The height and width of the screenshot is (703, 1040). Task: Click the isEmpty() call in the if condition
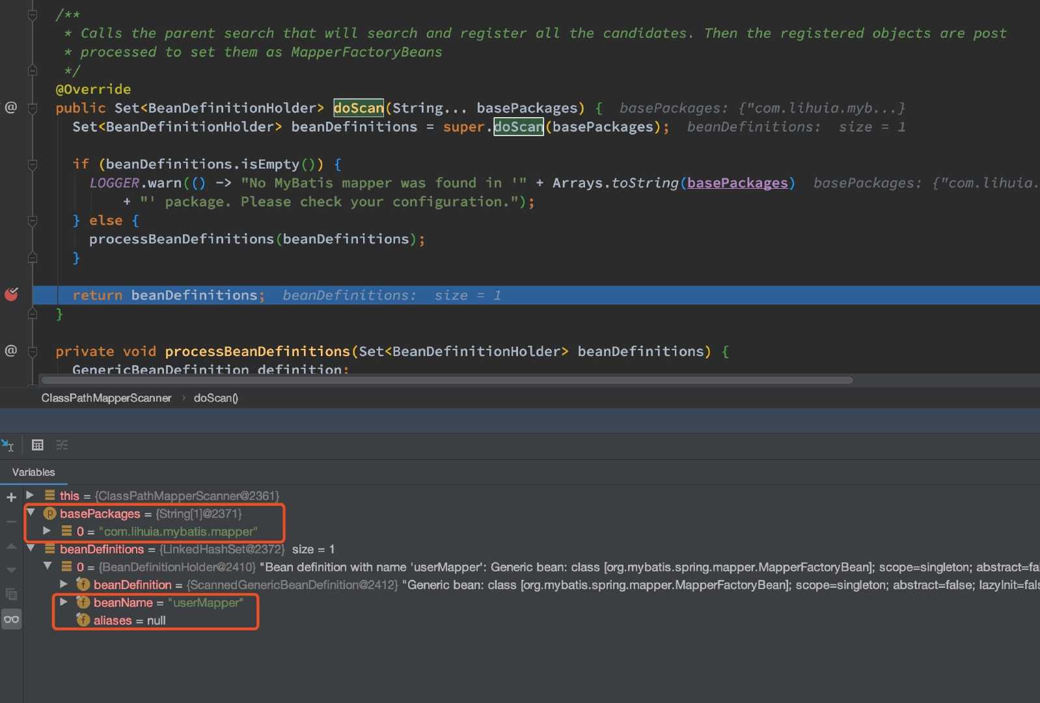click(282, 164)
